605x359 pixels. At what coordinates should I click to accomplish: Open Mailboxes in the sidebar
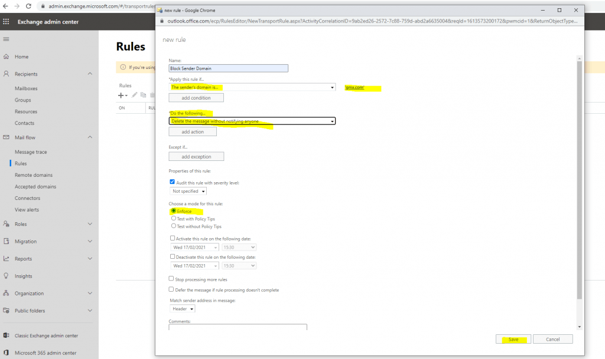(x=26, y=88)
